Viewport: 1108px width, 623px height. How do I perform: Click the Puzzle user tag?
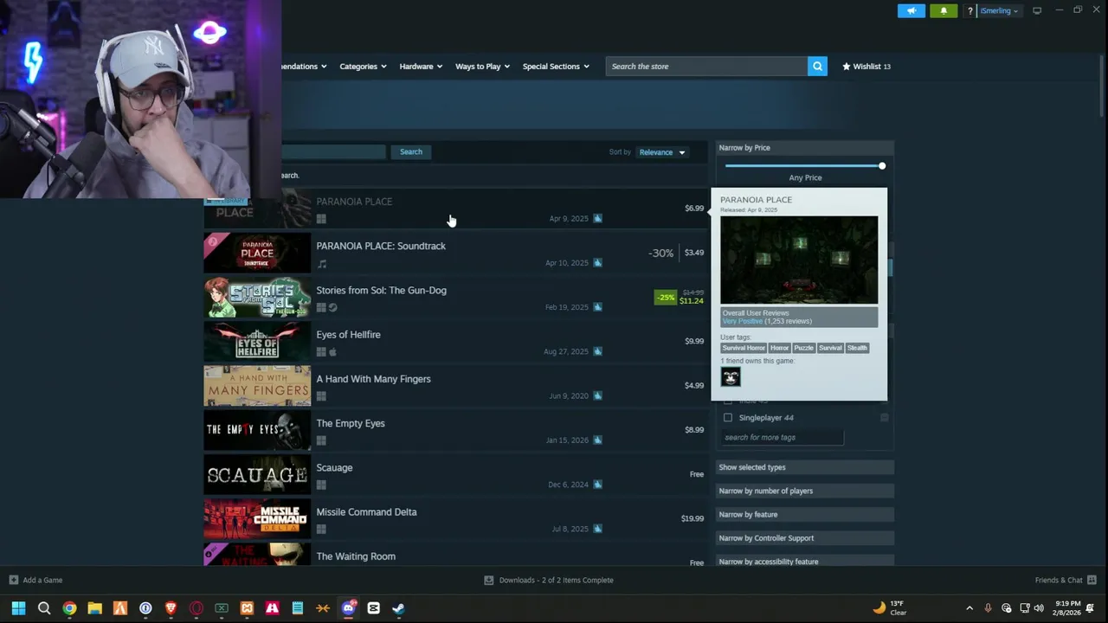(804, 348)
